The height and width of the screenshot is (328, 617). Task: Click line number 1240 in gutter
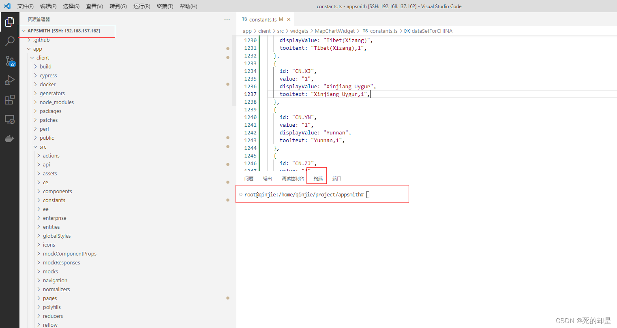click(250, 117)
